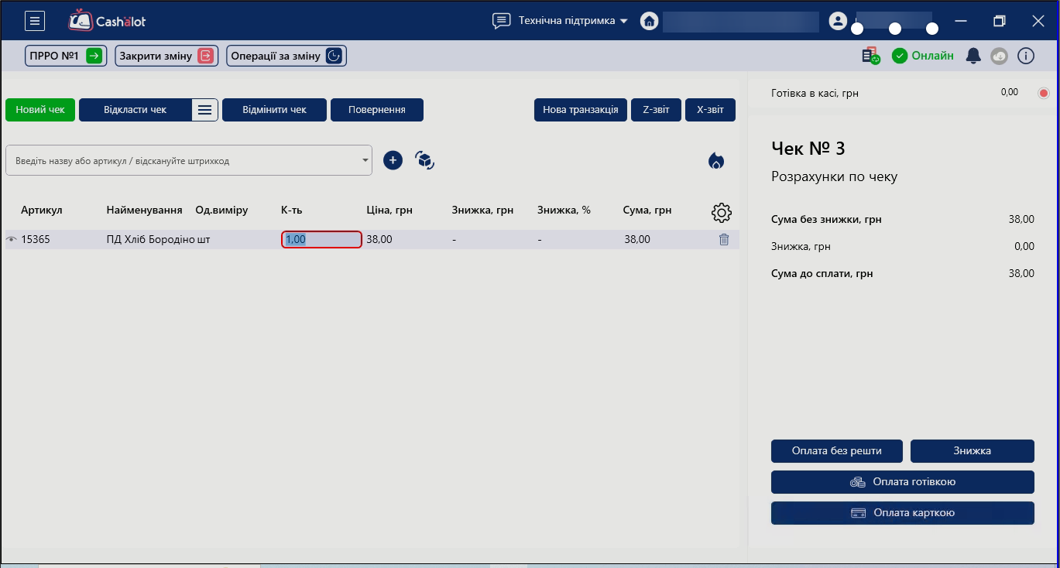Viewport: 1060px width, 568px height.
Task: Click the home icon in title bar
Action: (x=649, y=21)
